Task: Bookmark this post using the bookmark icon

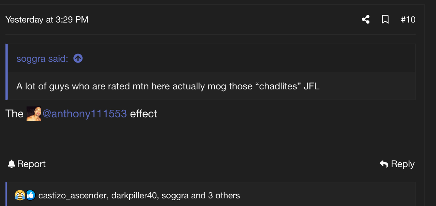Action: (385, 19)
